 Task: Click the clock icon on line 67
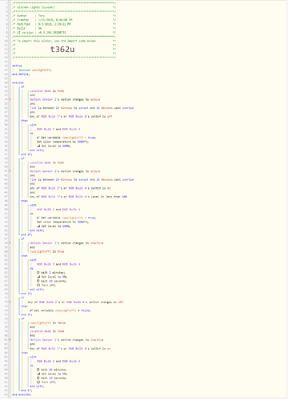click(38, 281)
